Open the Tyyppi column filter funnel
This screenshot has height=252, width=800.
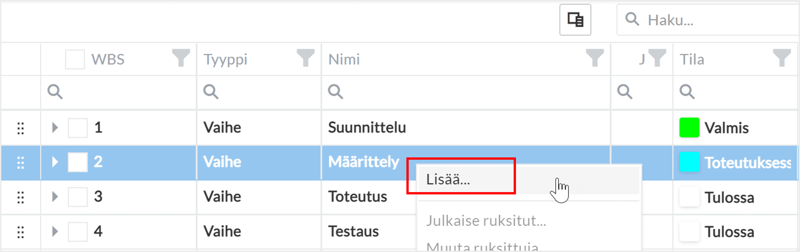pos(305,58)
